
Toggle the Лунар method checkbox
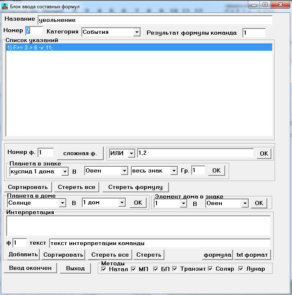tap(241, 269)
